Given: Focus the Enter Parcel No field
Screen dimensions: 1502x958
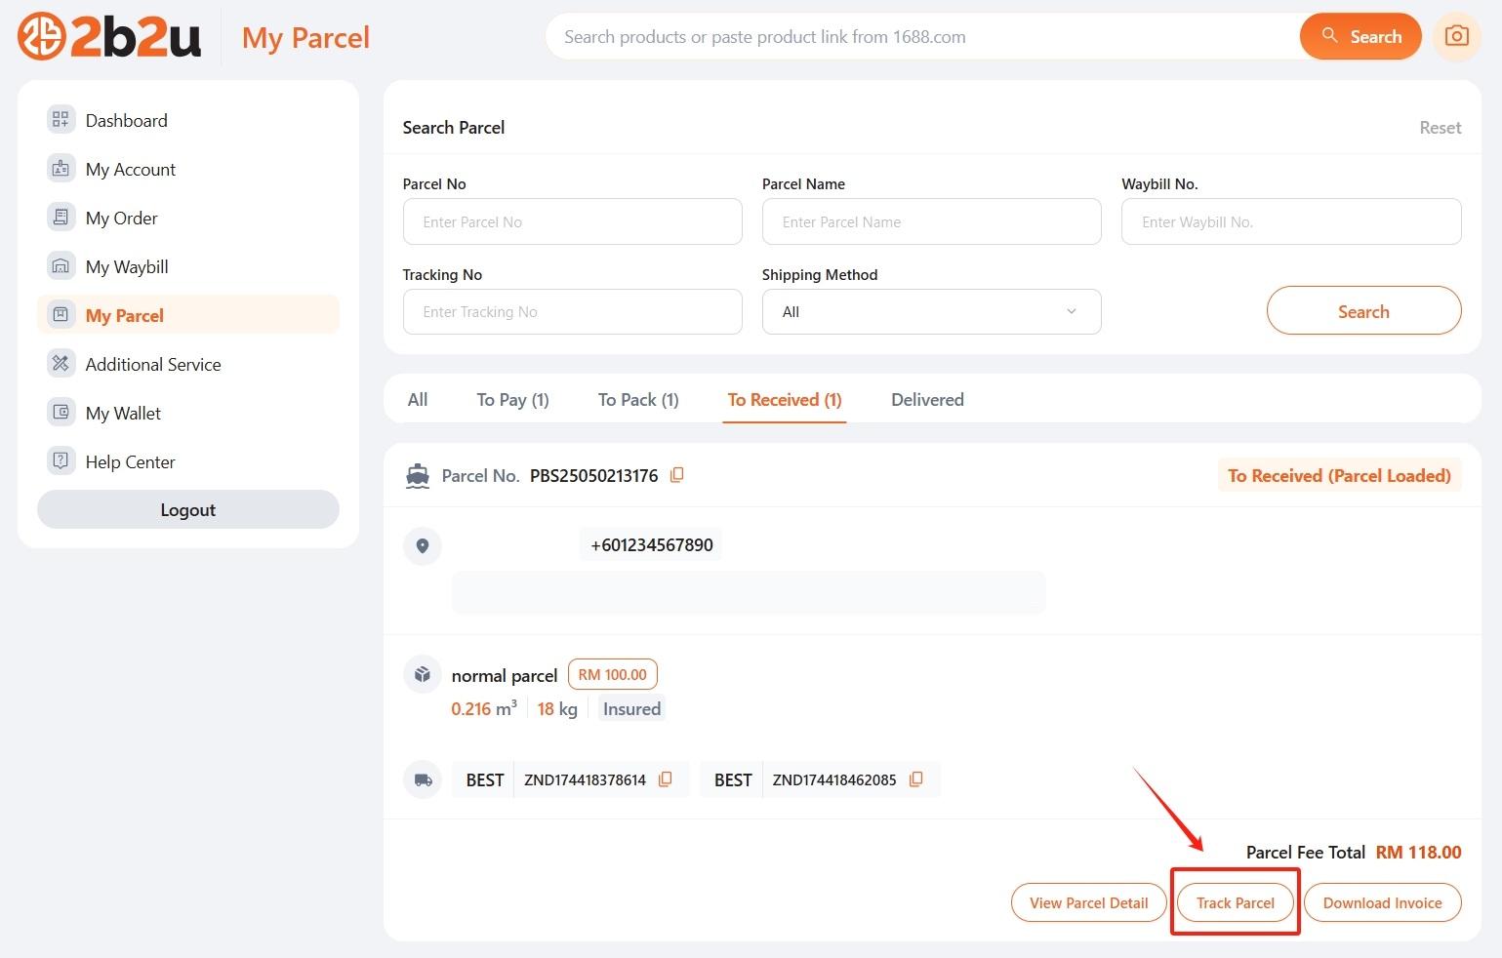Looking at the screenshot, I should (x=572, y=222).
